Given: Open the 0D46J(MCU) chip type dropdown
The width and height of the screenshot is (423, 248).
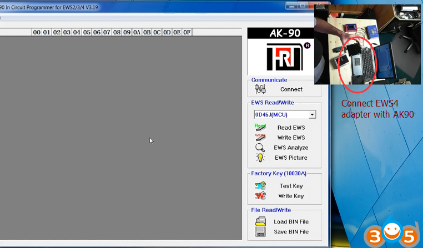Looking at the screenshot, I should 312,114.
